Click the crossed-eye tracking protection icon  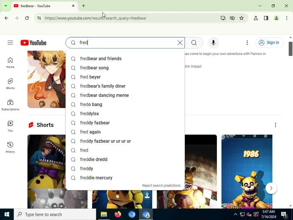(232, 18)
